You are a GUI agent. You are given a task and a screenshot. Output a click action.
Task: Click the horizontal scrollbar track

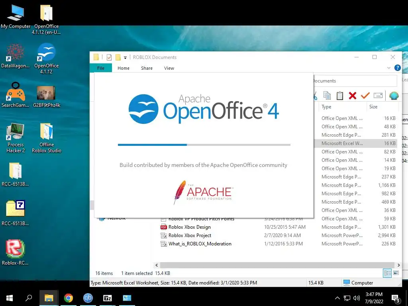click(x=277, y=265)
